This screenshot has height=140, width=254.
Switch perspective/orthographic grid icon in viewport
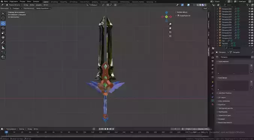170,36
